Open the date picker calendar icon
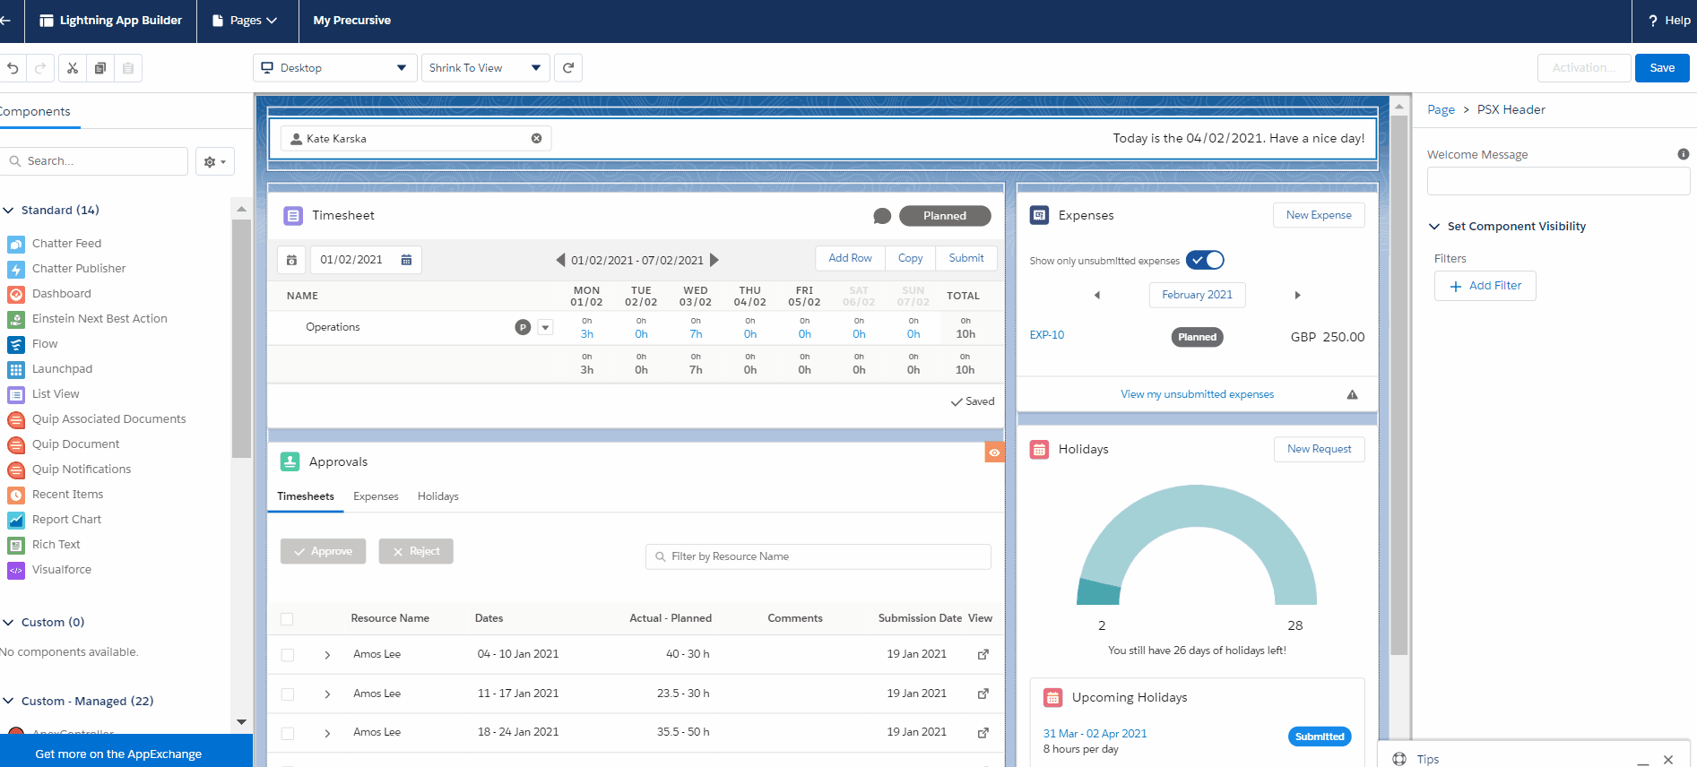Viewport: 1697px width, 767px height. coord(406,260)
